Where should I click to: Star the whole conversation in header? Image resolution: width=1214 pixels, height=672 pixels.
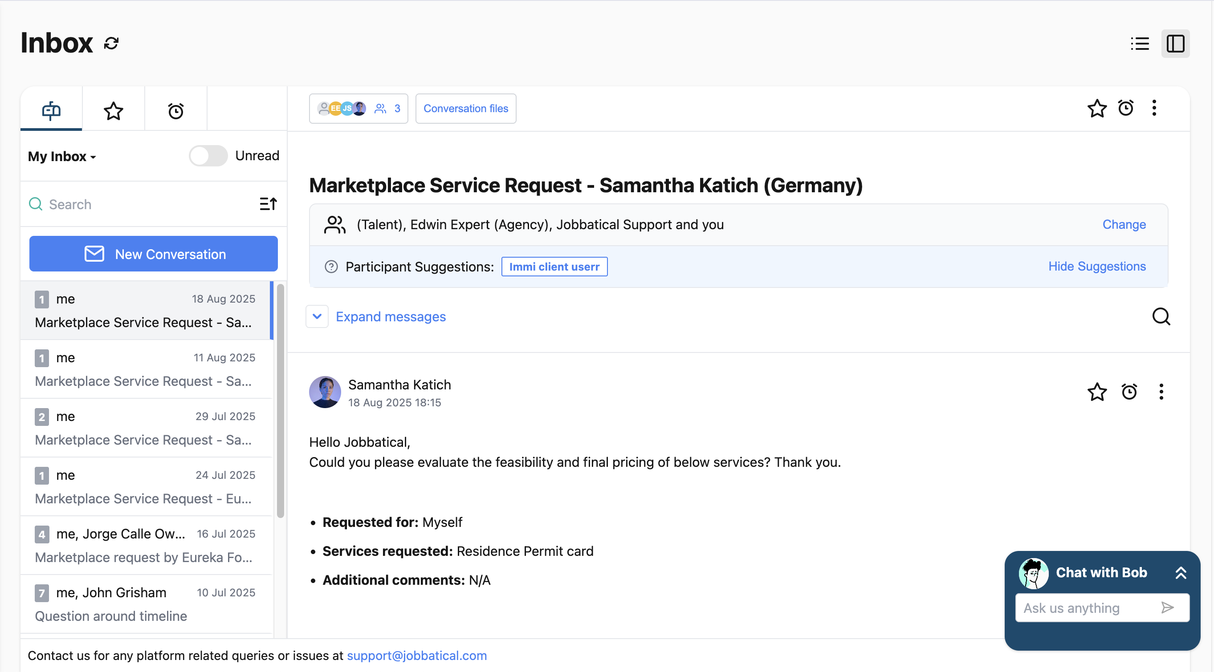[1097, 108]
